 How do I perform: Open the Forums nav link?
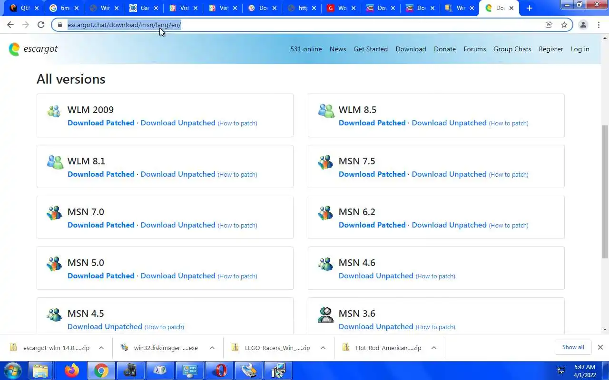click(475, 49)
